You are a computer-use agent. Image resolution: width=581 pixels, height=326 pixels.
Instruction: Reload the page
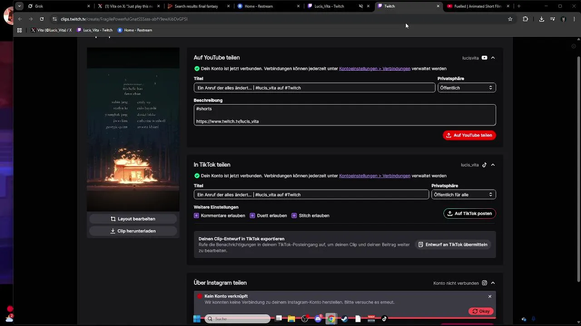(x=42, y=19)
